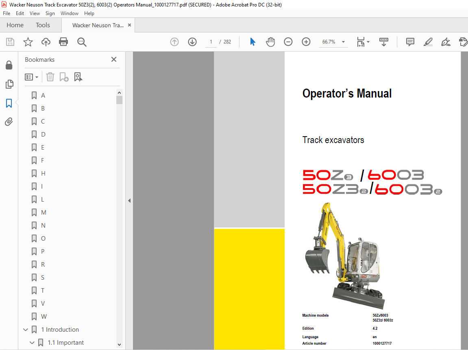Switch to the Home tab

tap(15, 25)
